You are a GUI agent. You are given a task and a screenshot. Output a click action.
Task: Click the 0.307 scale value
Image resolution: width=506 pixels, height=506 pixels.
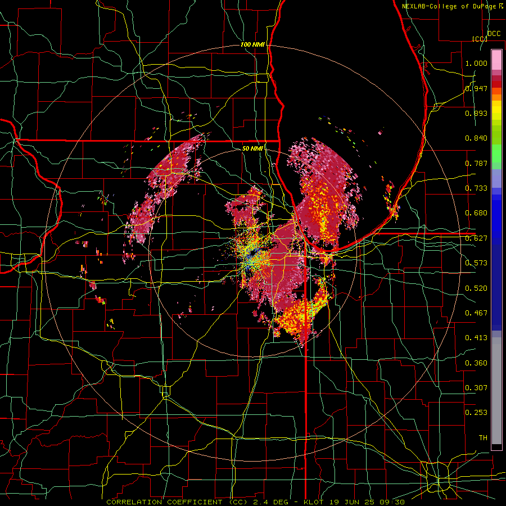click(x=476, y=387)
